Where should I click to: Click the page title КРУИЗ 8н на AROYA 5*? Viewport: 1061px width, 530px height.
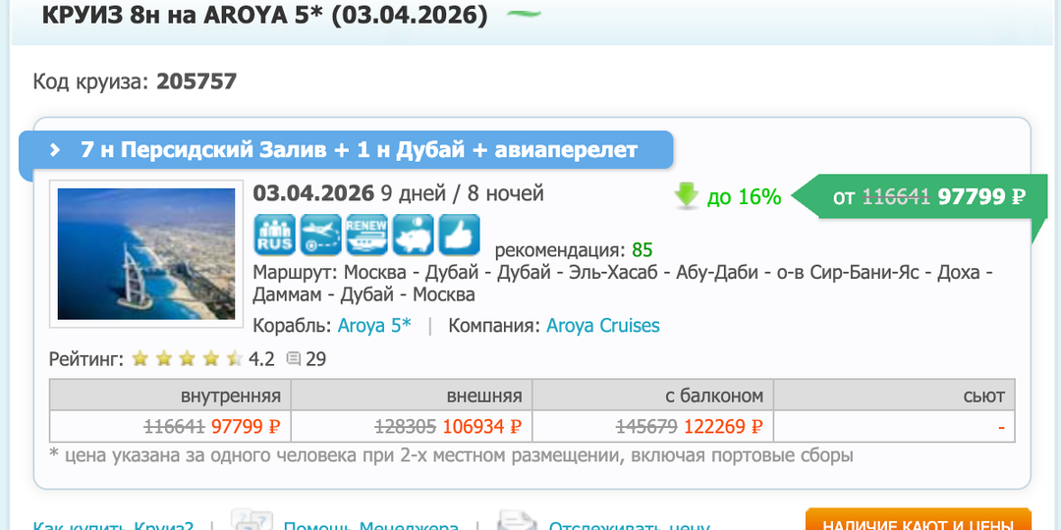coord(264,15)
